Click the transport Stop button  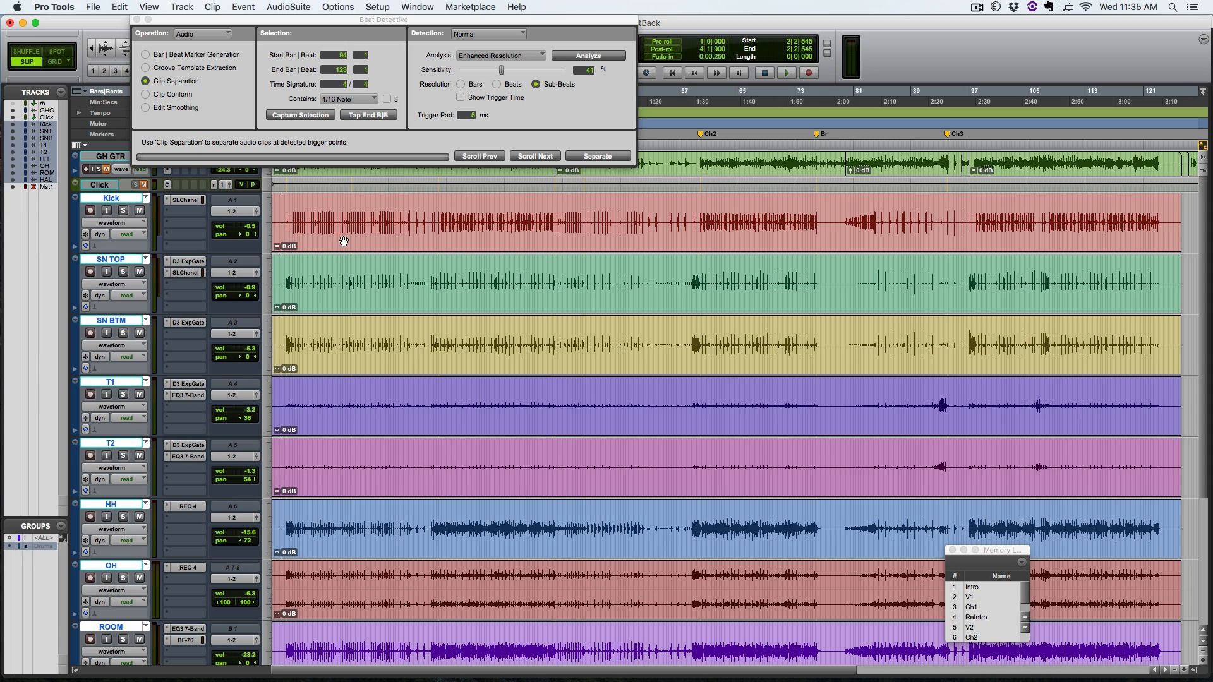[x=764, y=73]
